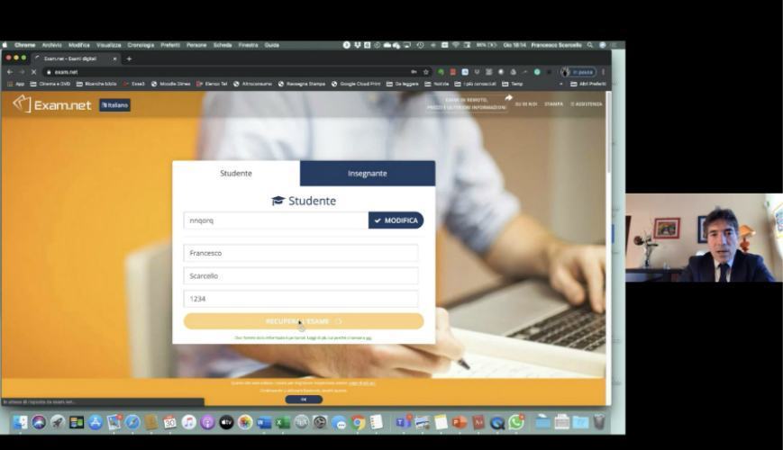
Task: Click the field containing 1234
Action: [300, 299]
